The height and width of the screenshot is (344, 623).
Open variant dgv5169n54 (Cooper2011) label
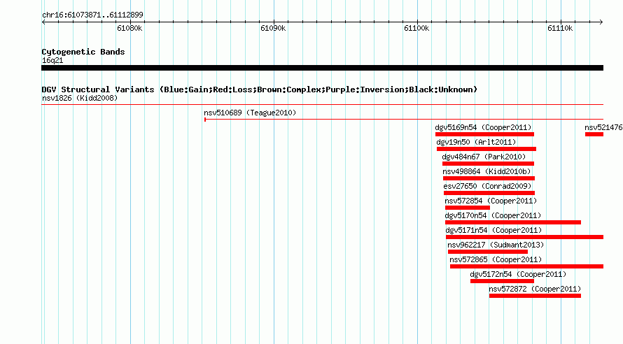click(483, 127)
